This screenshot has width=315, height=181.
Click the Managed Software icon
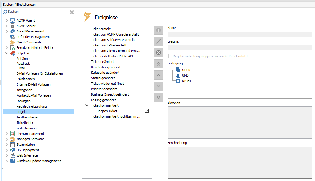tap(12, 139)
